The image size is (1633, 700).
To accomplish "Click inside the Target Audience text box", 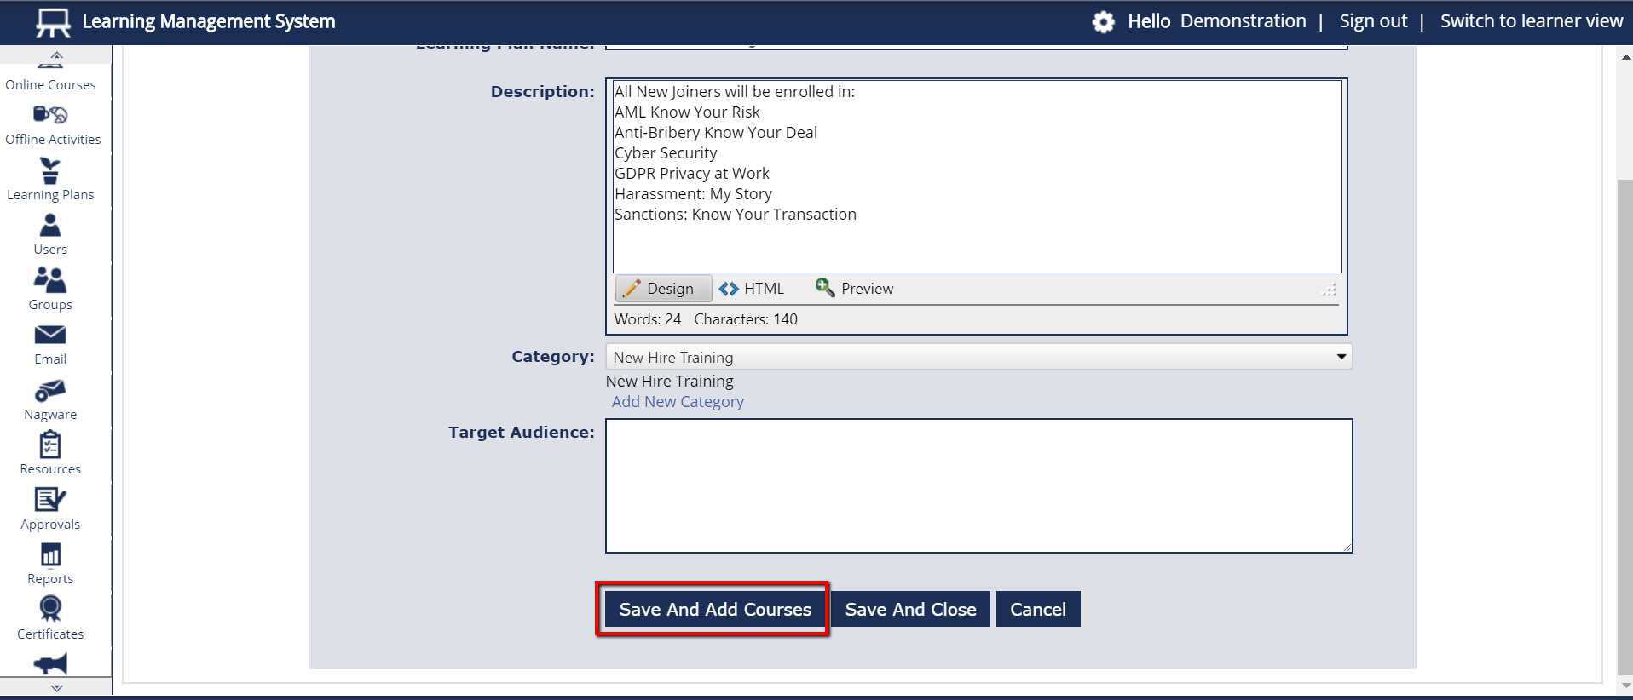I will tap(978, 485).
